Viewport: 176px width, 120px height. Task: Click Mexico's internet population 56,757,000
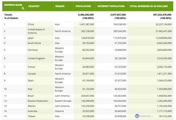coord(120,106)
